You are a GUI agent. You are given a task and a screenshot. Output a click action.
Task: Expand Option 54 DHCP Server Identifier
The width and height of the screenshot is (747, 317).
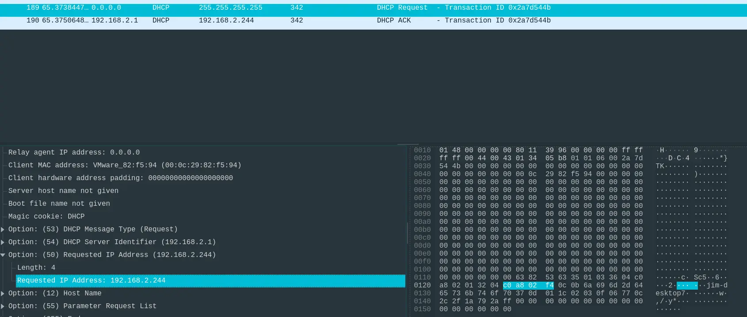point(3,242)
